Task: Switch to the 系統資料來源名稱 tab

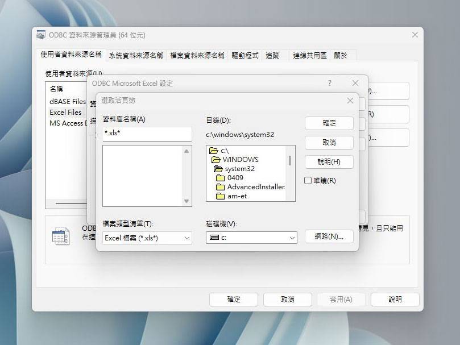Action: 136,55
